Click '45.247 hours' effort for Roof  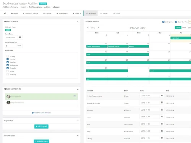point(128,132)
